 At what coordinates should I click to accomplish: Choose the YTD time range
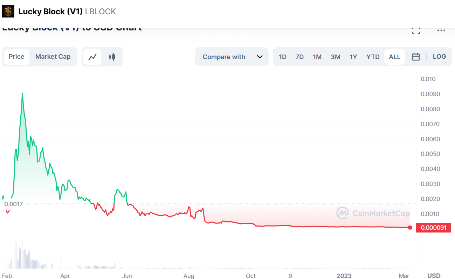coord(373,57)
